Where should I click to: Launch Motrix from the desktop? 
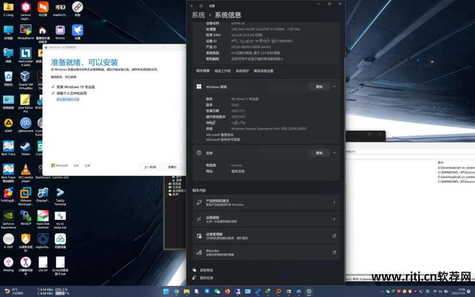[60, 32]
